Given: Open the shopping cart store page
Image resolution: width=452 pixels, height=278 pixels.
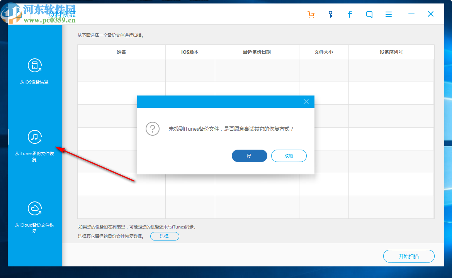Looking at the screenshot, I should click(311, 14).
